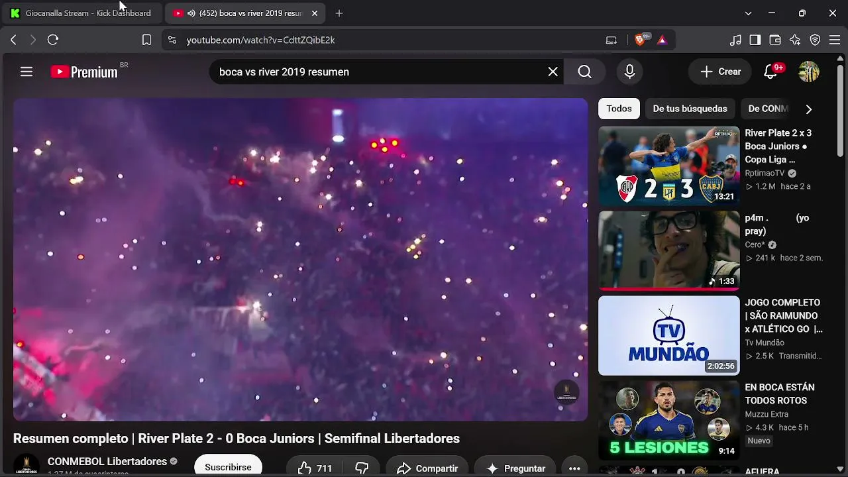Open Brave Wallet
The width and height of the screenshot is (848, 477).
775,40
